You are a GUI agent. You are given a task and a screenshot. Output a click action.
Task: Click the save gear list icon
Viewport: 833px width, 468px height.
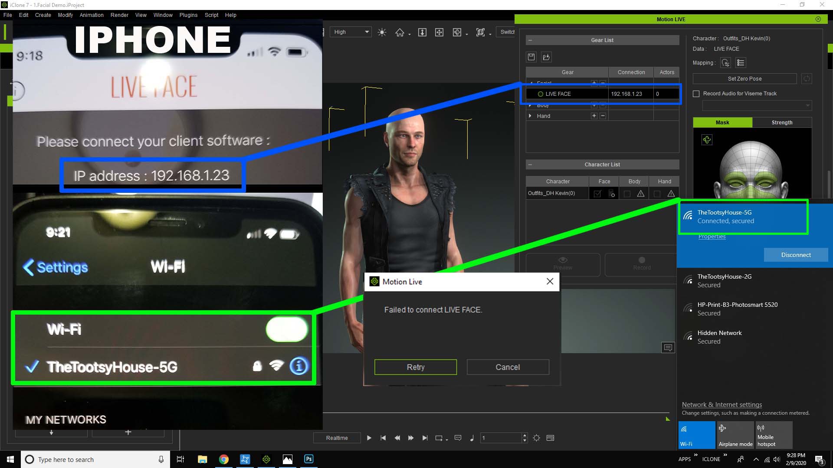[x=531, y=57]
